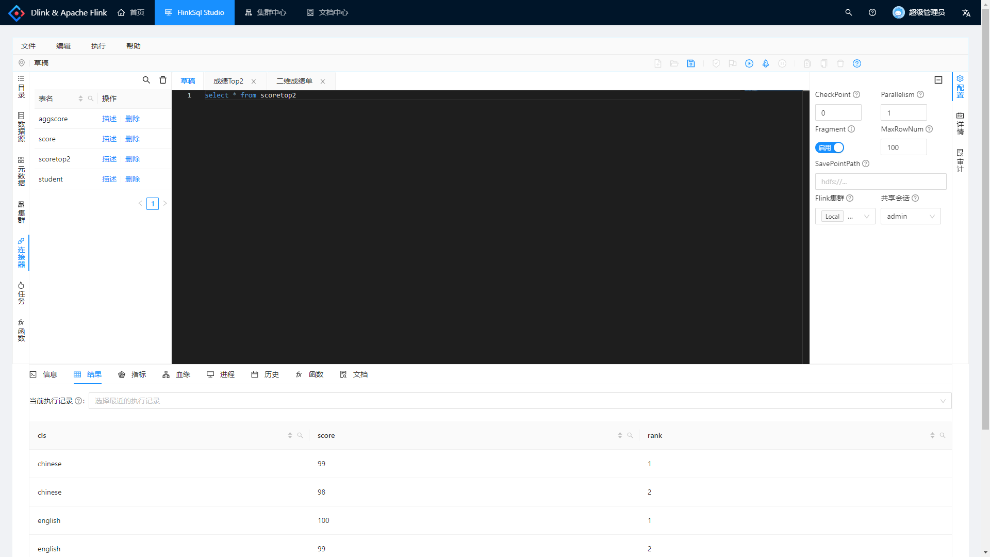Expand the 共享会话 admin dropdown

pyautogui.click(x=911, y=216)
